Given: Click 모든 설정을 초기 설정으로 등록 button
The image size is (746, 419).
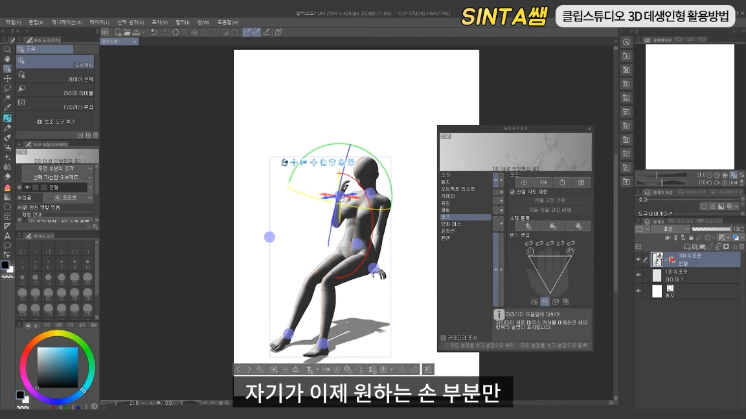Looking at the screenshot, I should (553, 346).
